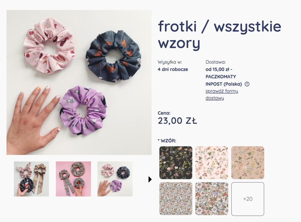Click the delivery info question mark icon
Image resolution: width=301 pixels, height=222 pixels.
[247, 84]
